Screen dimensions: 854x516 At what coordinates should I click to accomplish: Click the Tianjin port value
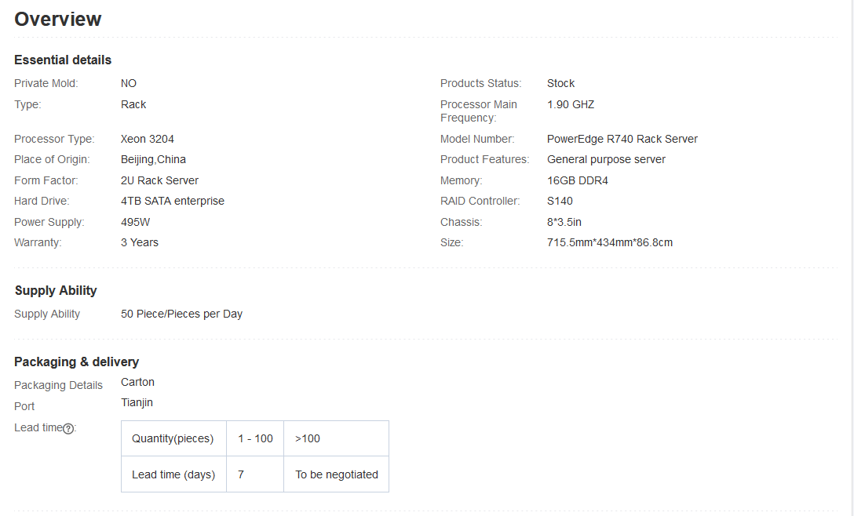[137, 402]
